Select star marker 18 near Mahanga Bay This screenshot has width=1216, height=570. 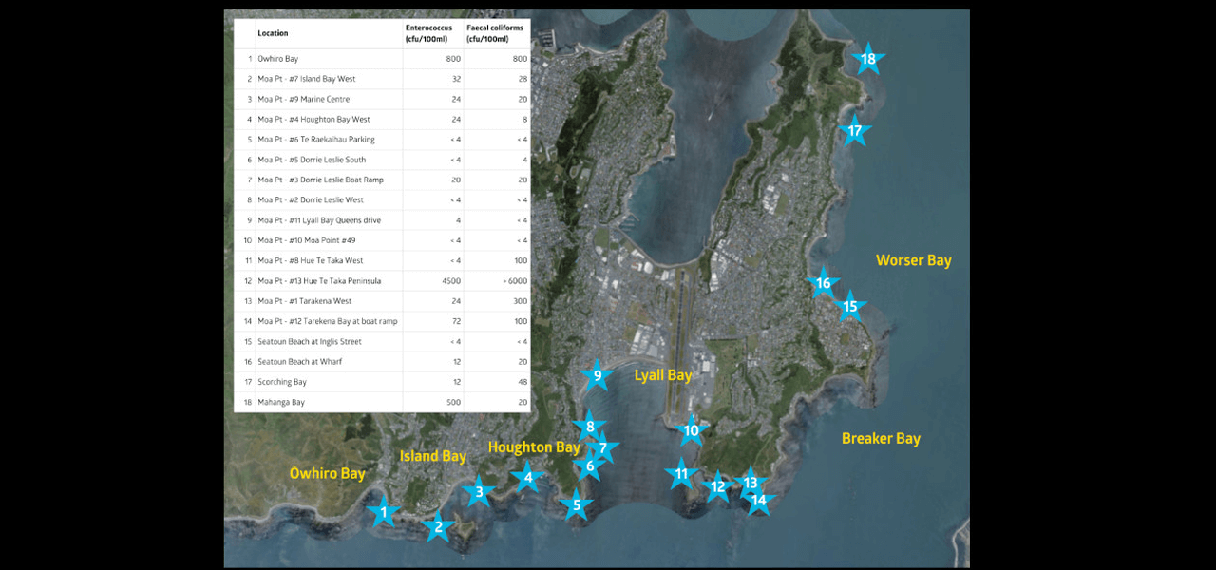[867, 60]
